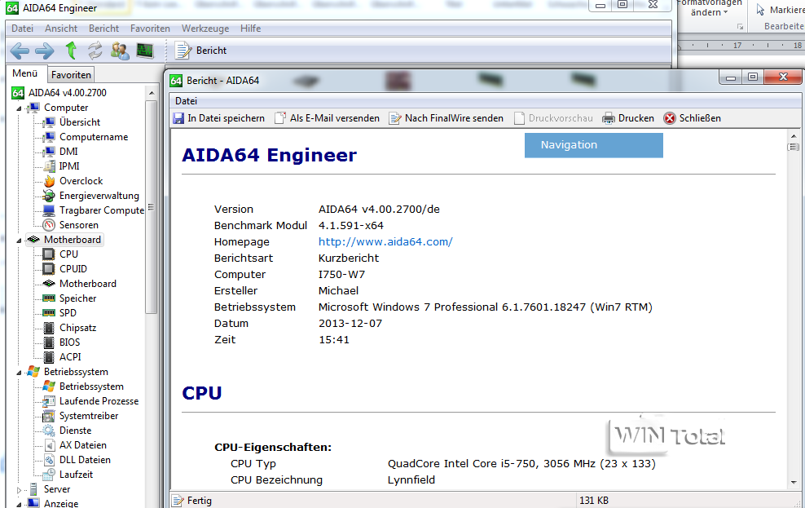
Task: Click the 131 KB status bar text
Action: [x=593, y=501]
